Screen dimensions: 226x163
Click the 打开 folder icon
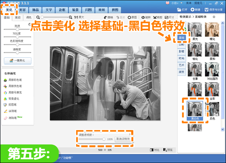[179, 10]
